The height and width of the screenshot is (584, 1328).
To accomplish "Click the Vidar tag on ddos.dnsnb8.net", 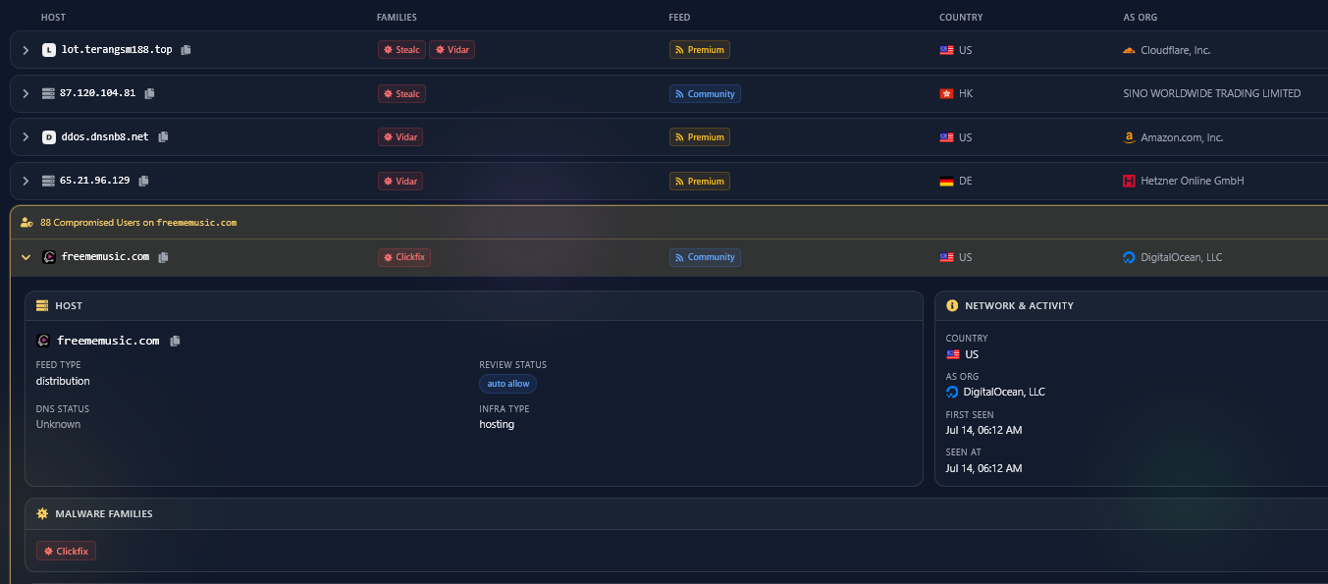I will pos(400,137).
